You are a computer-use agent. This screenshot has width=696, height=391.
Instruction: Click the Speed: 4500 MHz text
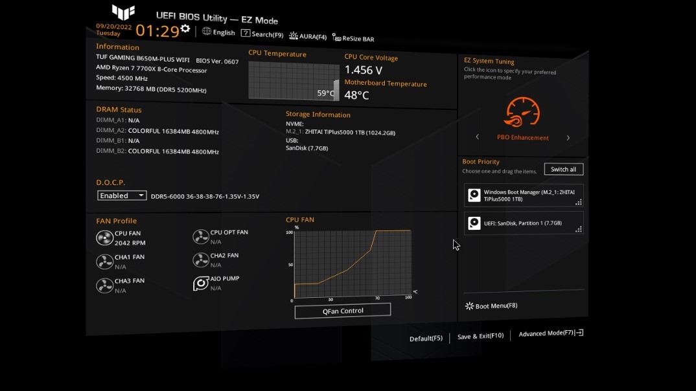click(x=122, y=78)
